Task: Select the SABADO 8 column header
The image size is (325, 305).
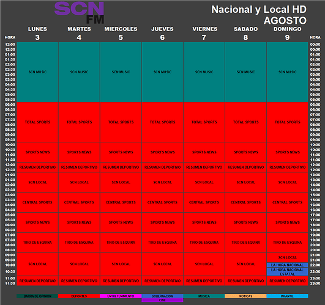Action: (x=246, y=33)
